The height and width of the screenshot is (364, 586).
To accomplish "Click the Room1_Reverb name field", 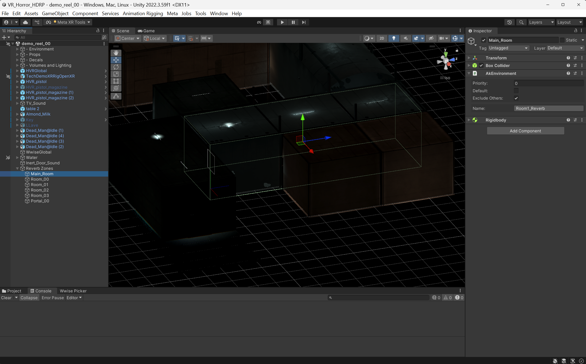I will click(548, 108).
